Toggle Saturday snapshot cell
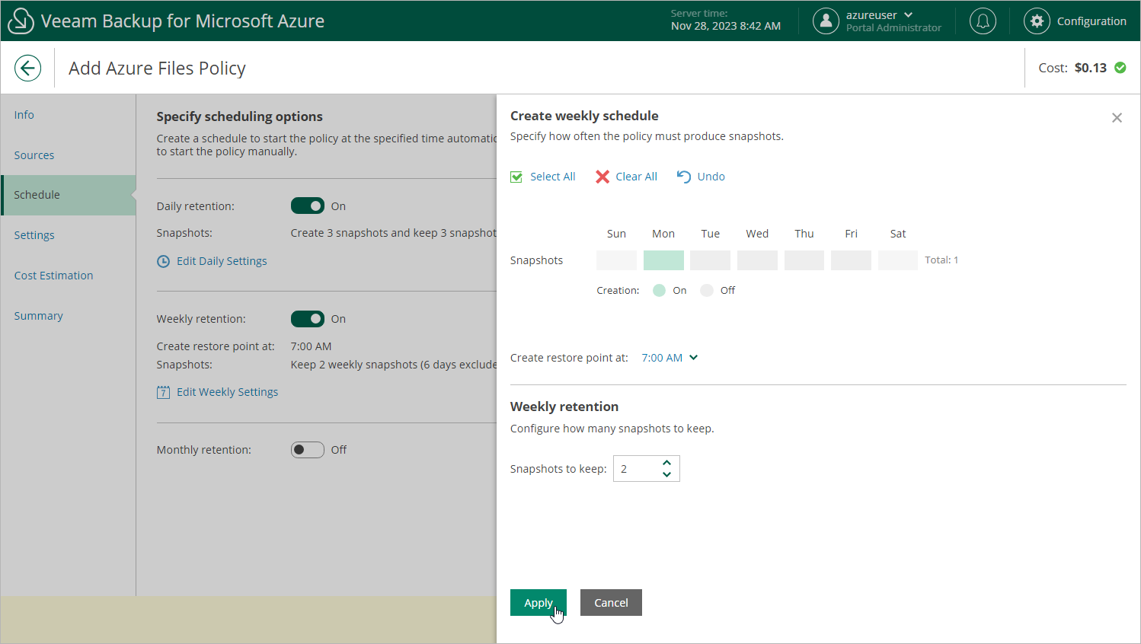The width and height of the screenshot is (1141, 644). [898, 260]
